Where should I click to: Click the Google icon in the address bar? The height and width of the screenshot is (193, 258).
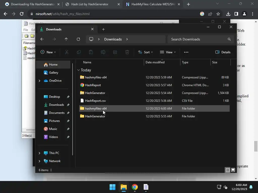click(x=202, y=14)
